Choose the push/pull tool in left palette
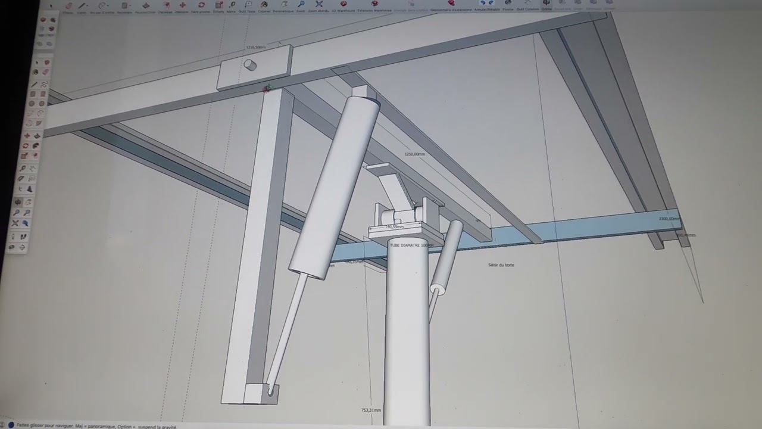 (38, 136)
